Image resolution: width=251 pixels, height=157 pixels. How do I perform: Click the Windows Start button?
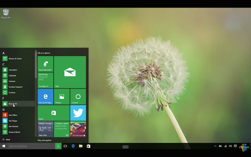pos(4,146)
